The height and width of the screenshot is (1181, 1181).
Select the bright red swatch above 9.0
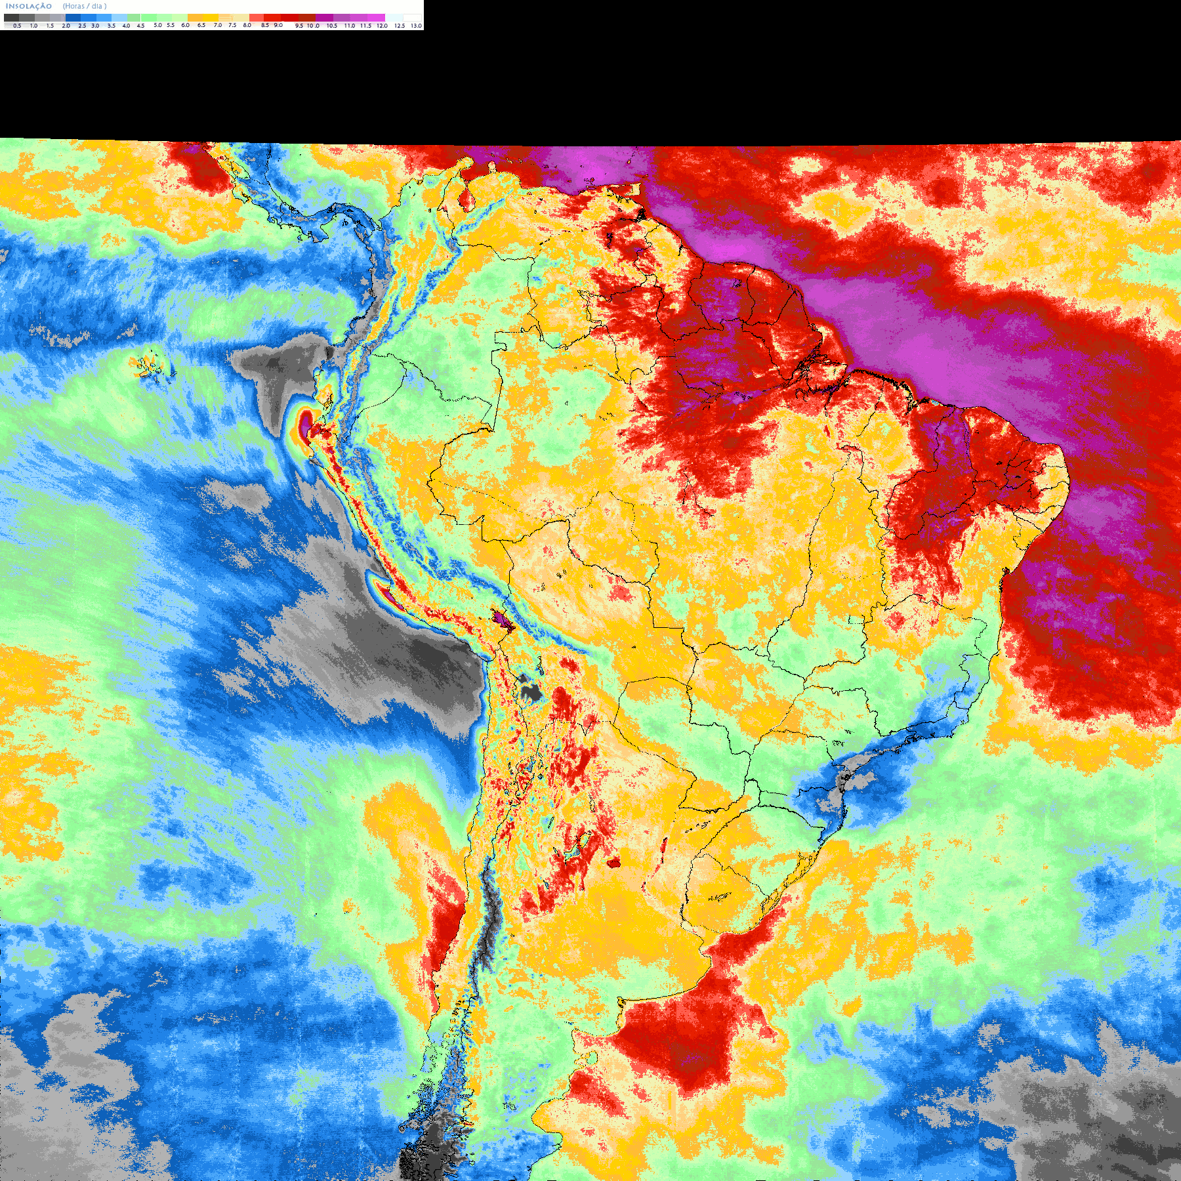coord(272,18)
